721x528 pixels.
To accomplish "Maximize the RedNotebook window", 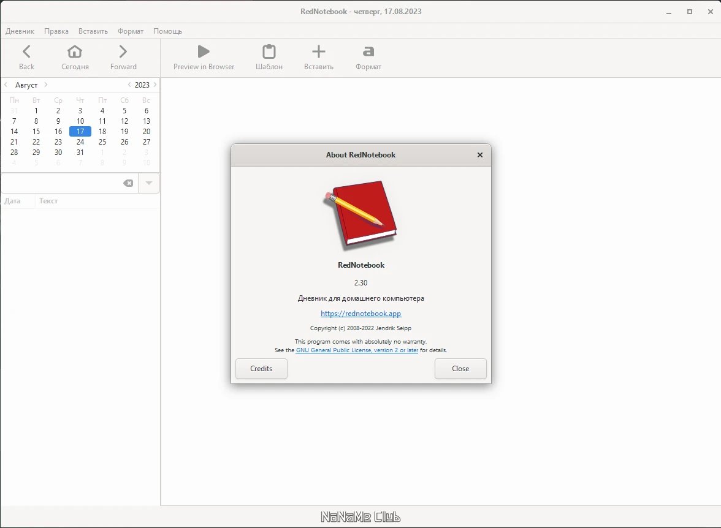I will click(x=689, y=12).
